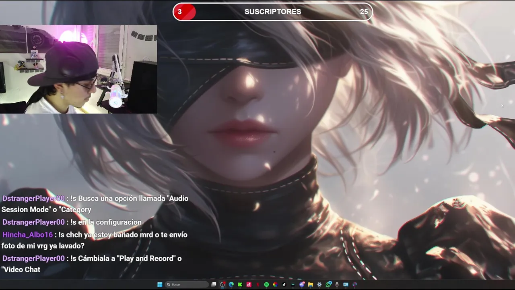Image resolution: width=515 pixels, height=290 pixels.
Task: Open WhatsApp from the taskbar
Action: 328,284
